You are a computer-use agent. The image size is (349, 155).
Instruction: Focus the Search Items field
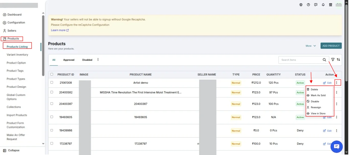tap(300, 60)
